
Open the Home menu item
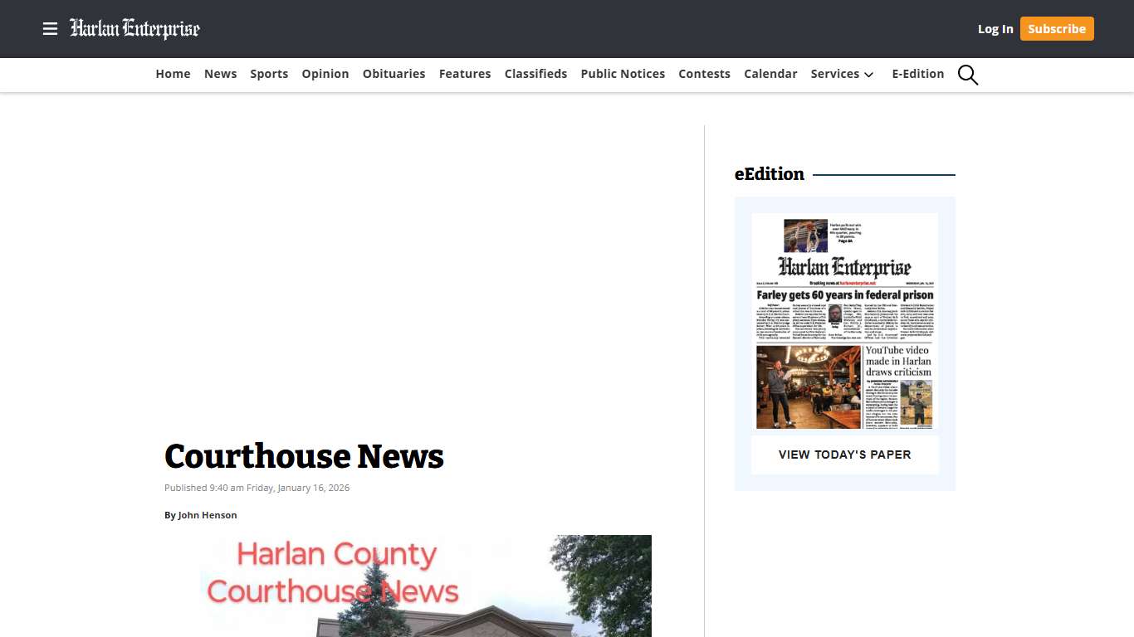click(173, 74)
